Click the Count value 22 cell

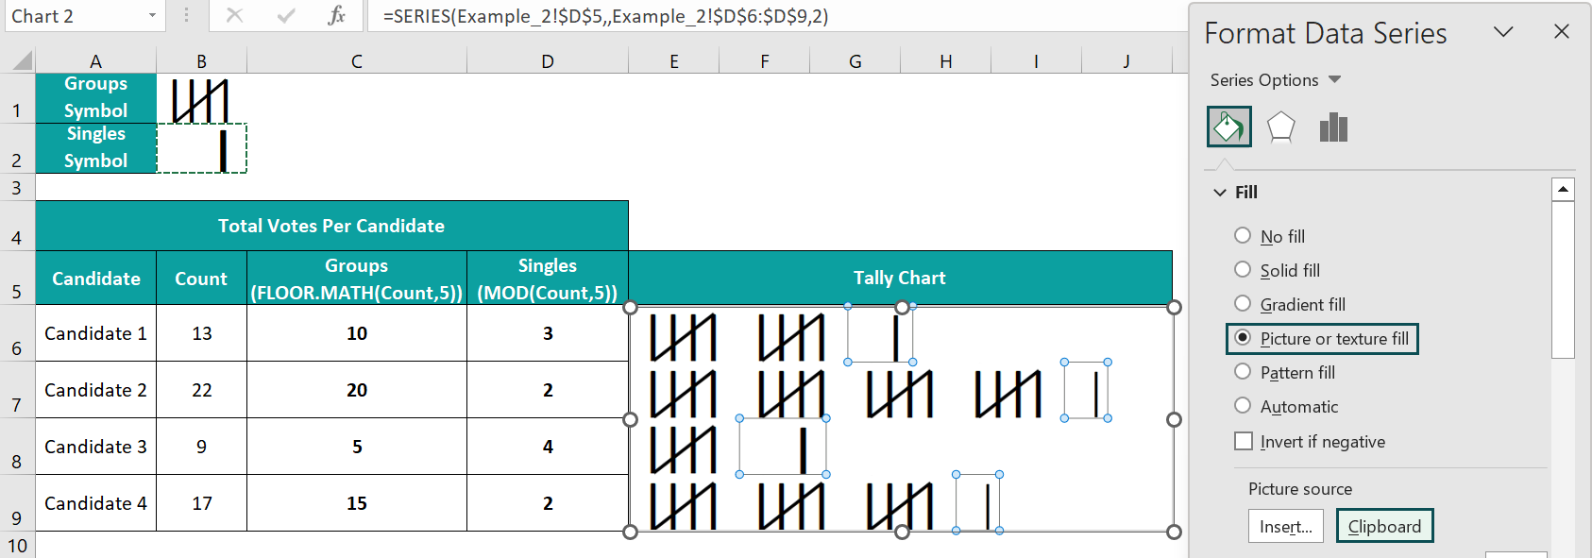[201, 390]
